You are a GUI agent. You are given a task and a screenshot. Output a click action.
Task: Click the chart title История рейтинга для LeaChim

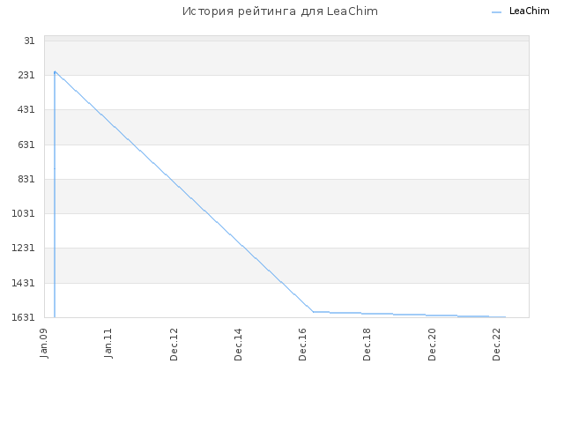coord(280,11)
